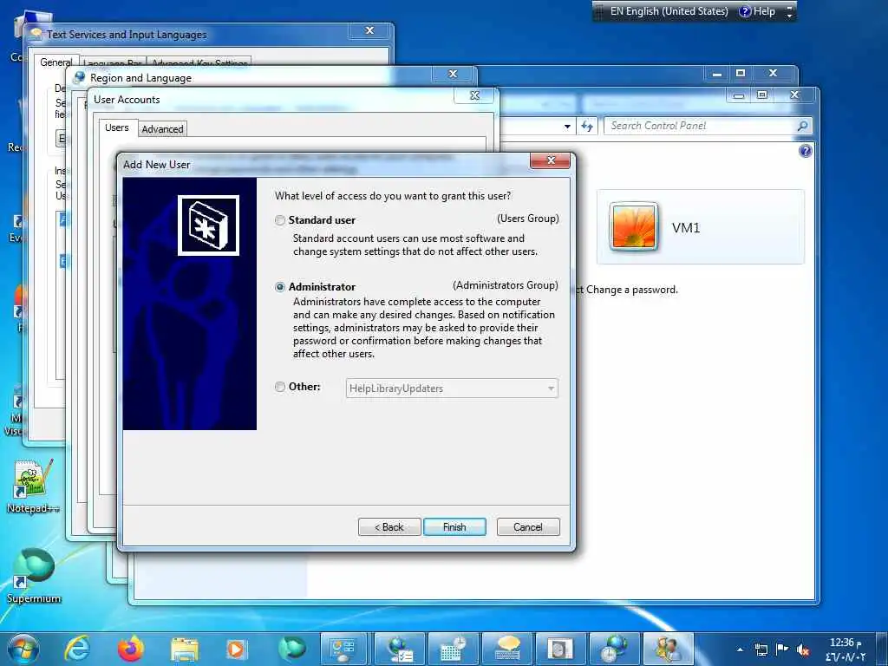Click the Control Panel help question icon
Screen dimensions: 888x666
click(805, 151)
